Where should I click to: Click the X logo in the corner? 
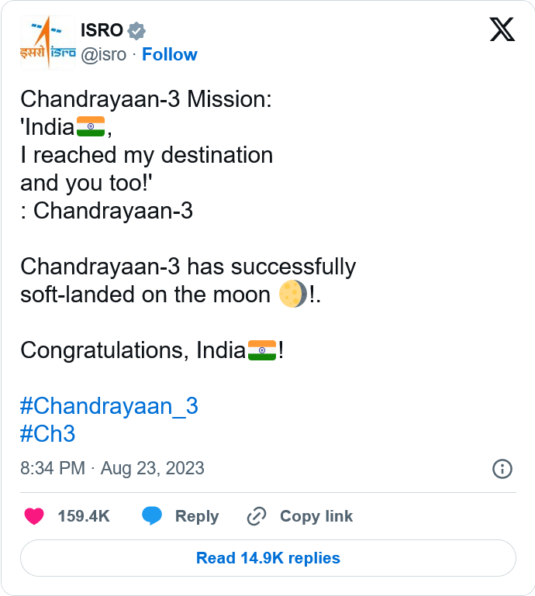(x=502, y=30)
